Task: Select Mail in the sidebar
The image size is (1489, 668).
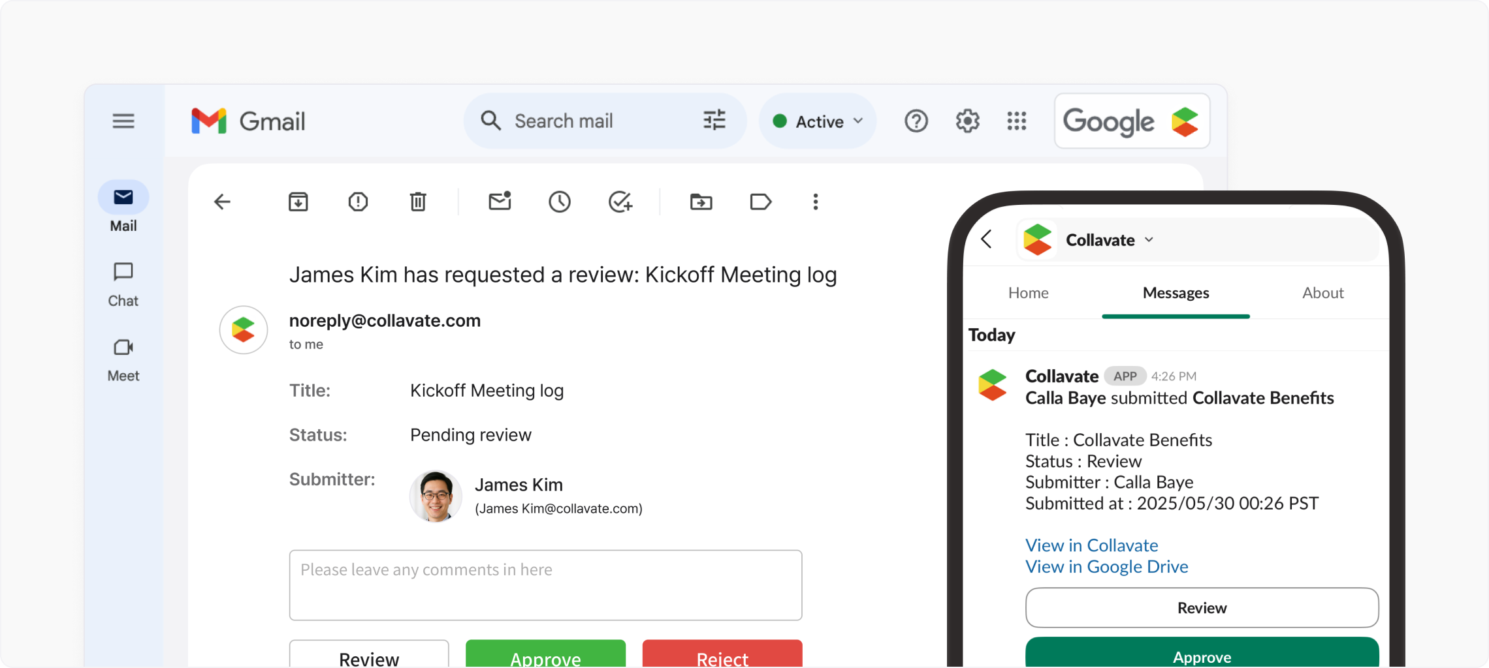Action: point(123,207)
